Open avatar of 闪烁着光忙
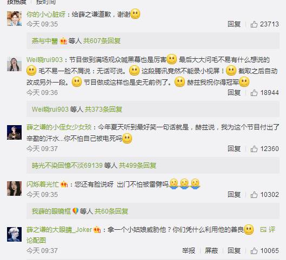 pos(14,188)
